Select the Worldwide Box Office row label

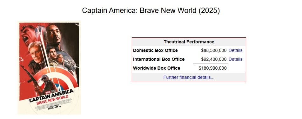tap(157, 68)
